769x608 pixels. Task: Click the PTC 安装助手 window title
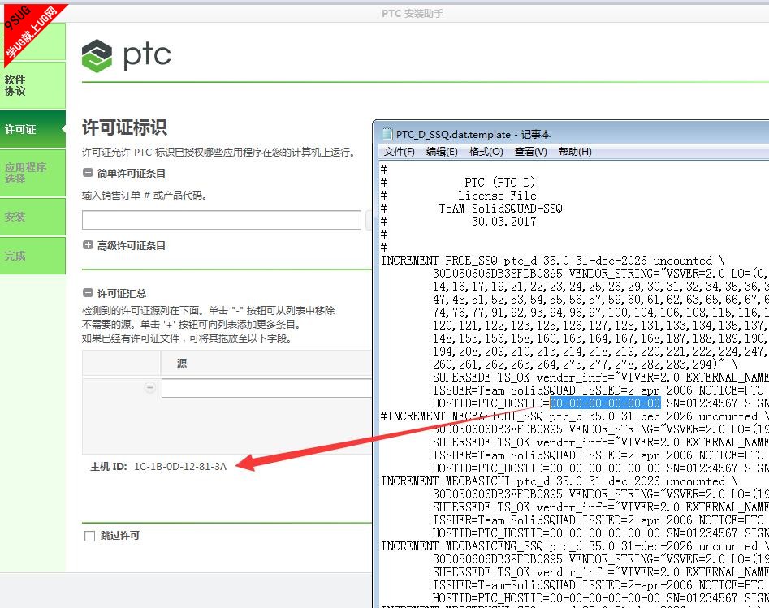coord(413,14)
